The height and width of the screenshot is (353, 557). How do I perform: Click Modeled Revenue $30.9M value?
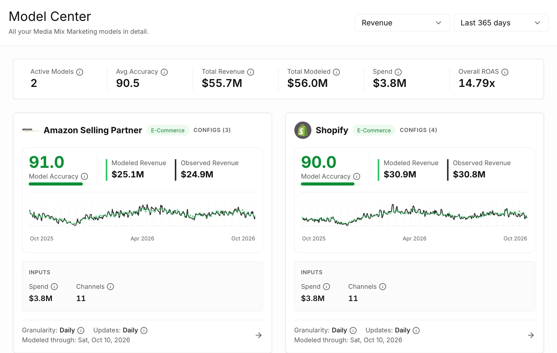point(400,174)
